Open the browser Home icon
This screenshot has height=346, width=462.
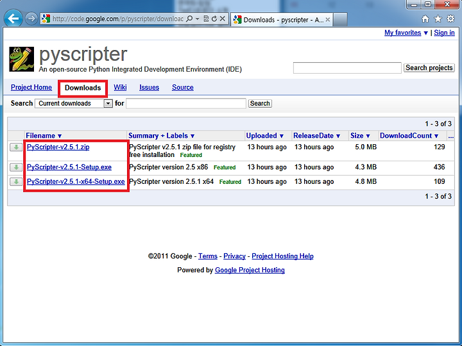pos(425,19)
